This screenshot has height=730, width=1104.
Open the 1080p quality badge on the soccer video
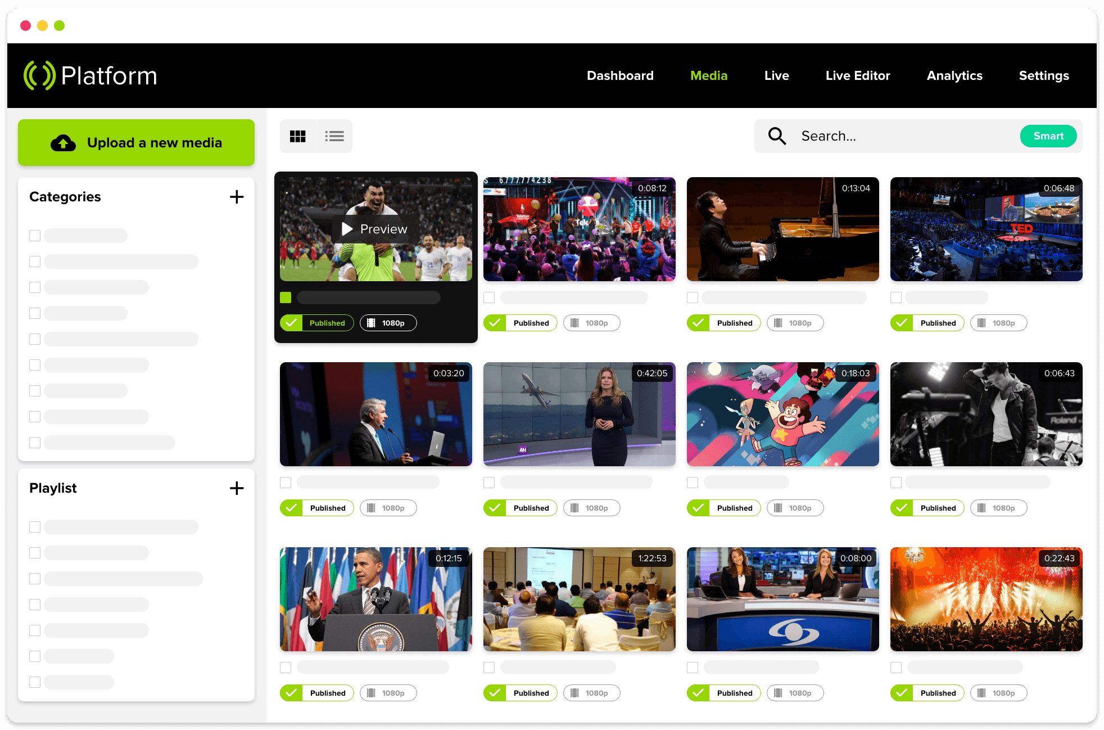[388, 322]
